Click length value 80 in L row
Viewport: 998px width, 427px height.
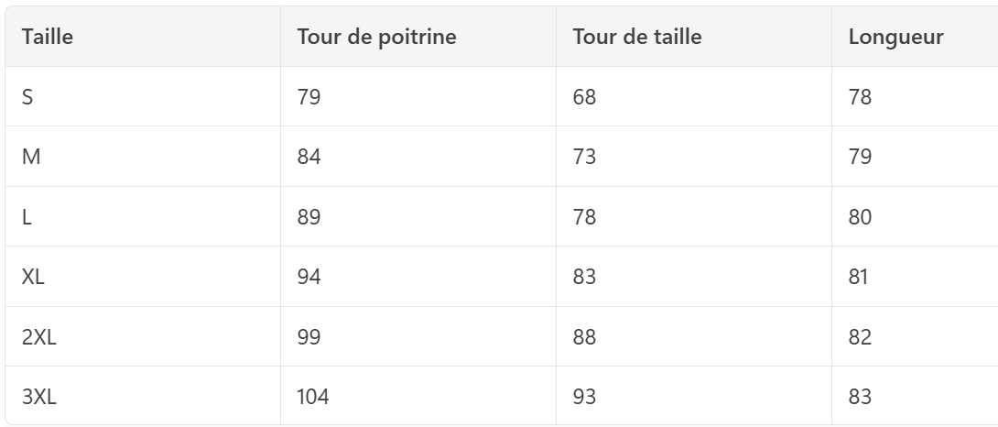860,216
